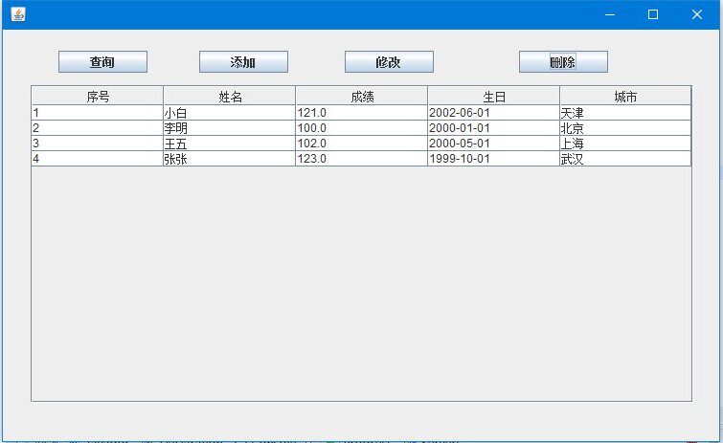Click the 添加 button
The width and height of the screenshot is (723, 443).
click(x=243, y=61)
